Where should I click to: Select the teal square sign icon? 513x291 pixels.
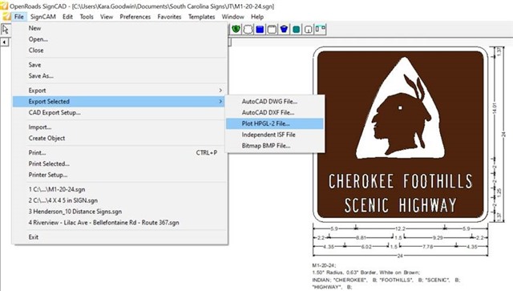coord(296,30)
